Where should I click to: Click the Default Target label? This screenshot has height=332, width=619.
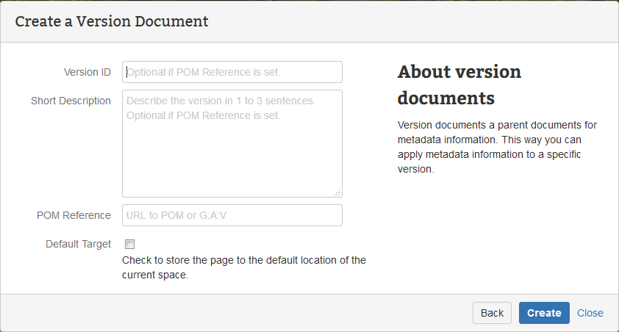coord(78,244)
